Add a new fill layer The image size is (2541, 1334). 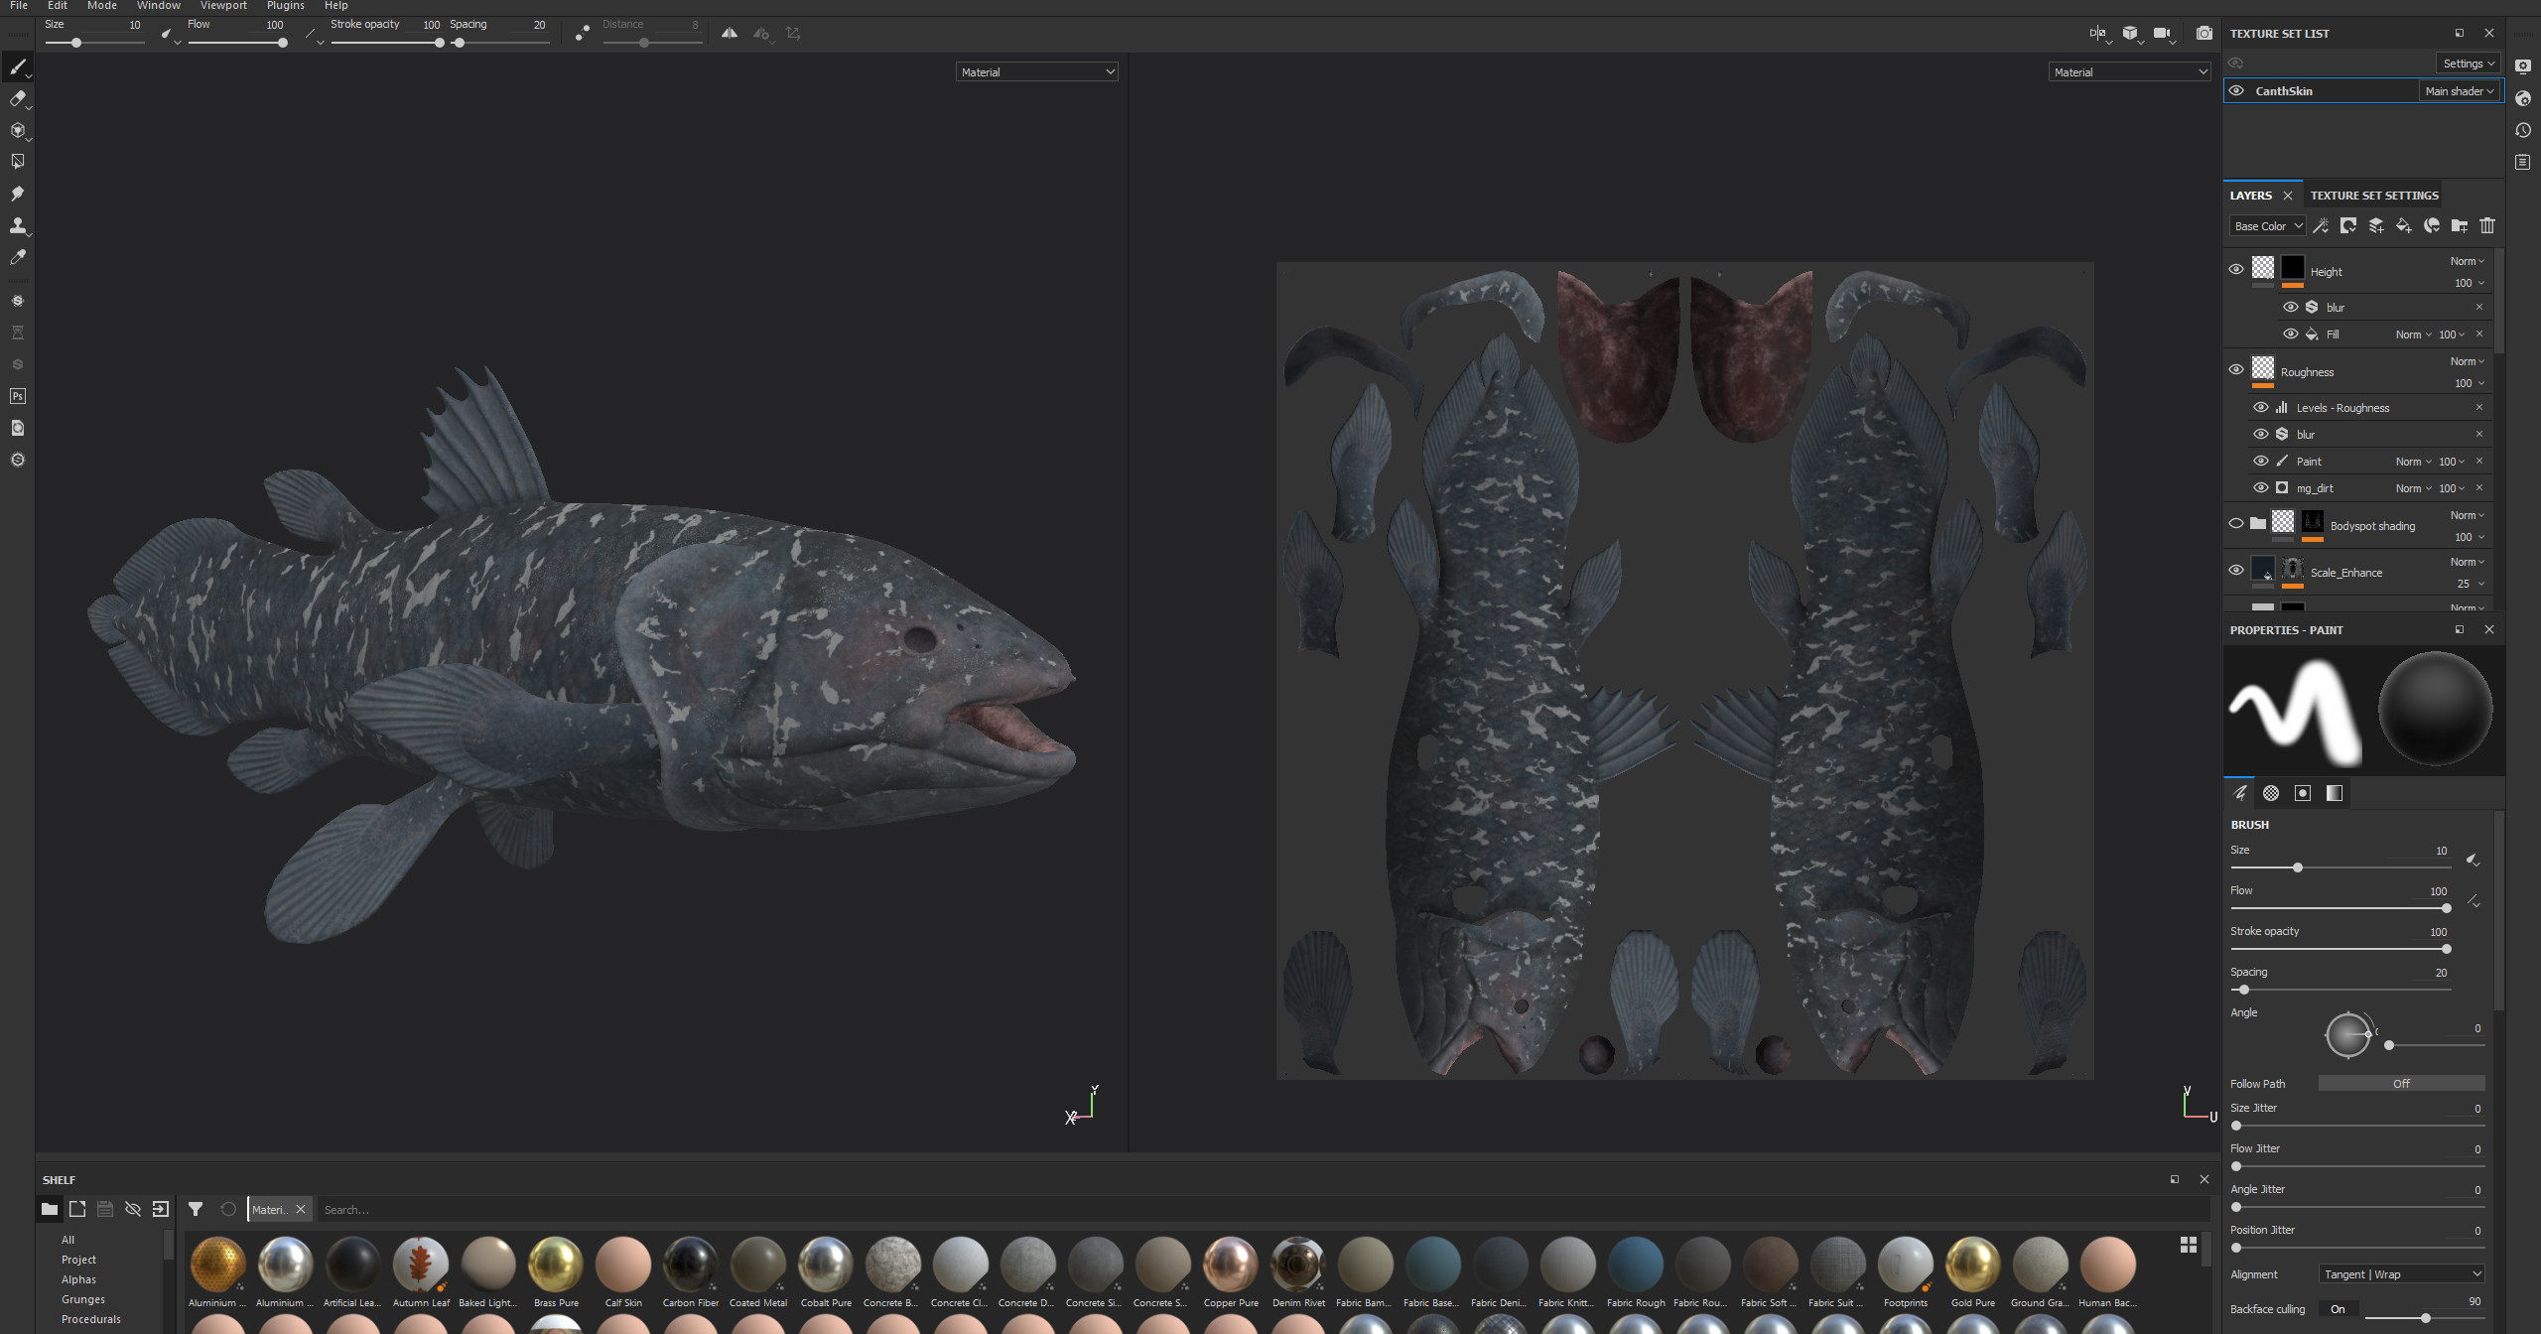tap(2404, 226)
